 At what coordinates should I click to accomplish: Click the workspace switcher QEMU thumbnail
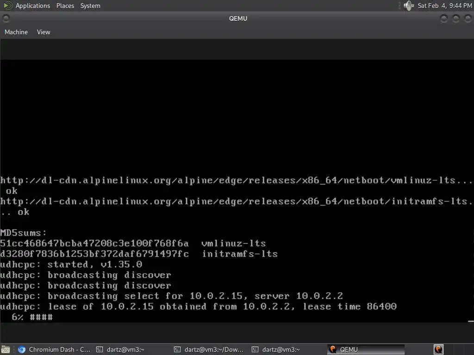438,349
